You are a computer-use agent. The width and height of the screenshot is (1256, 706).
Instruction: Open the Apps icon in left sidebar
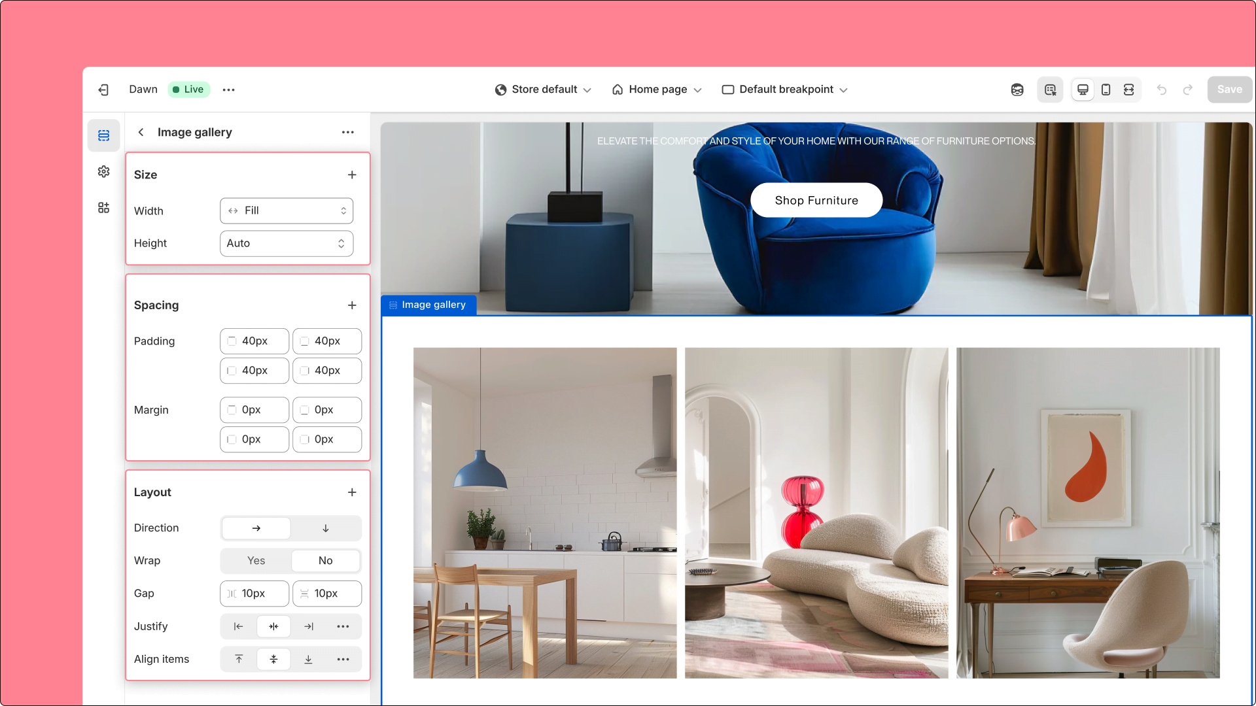[103, 208]
